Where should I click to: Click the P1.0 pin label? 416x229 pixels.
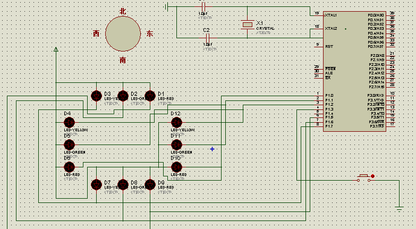(x=329, y=96)
